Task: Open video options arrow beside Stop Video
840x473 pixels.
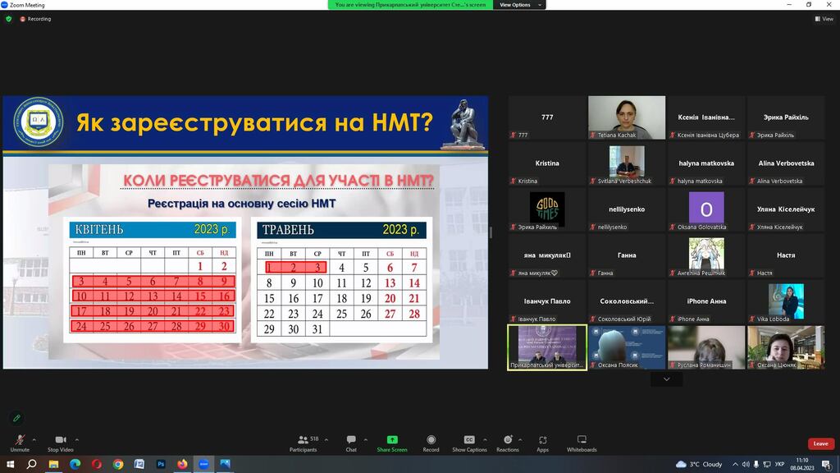Action: 76,440
